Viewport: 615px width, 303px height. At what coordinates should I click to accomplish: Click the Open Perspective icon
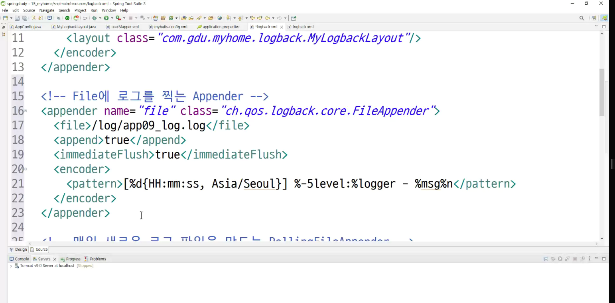point(594,18)
